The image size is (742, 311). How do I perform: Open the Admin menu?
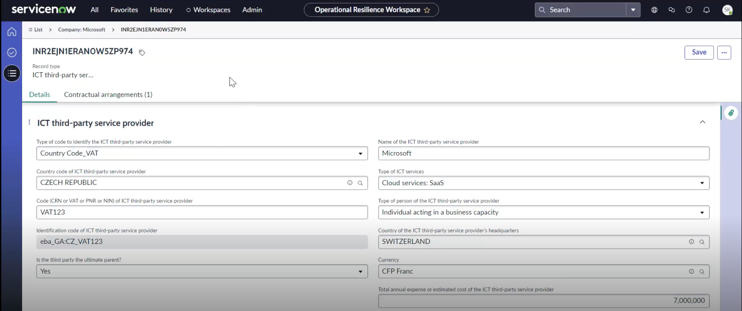[252, 10]
